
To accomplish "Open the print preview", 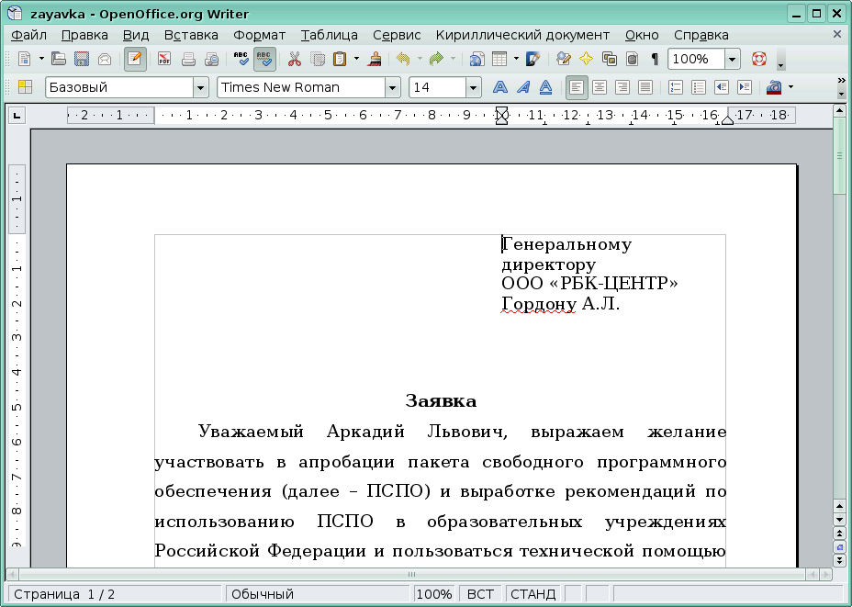I will pos(211,58).
